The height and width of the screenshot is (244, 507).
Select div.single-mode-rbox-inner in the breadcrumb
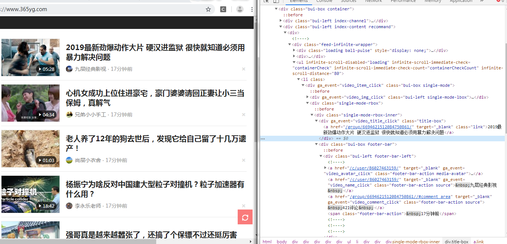413,242
